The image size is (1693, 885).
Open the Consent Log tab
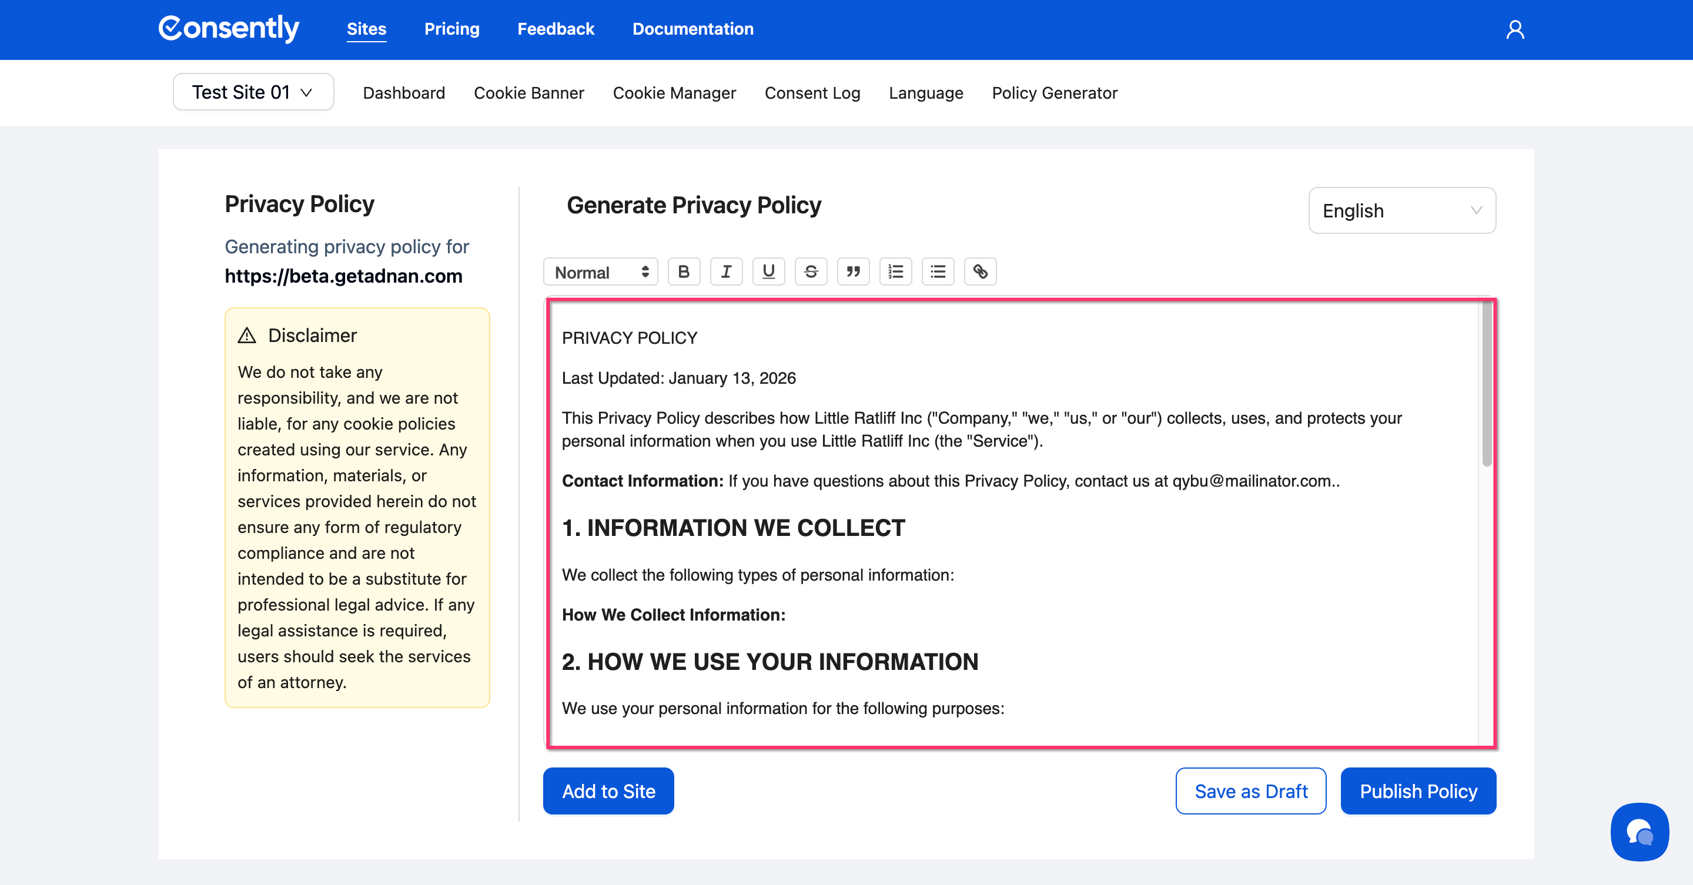pos(812,93)
